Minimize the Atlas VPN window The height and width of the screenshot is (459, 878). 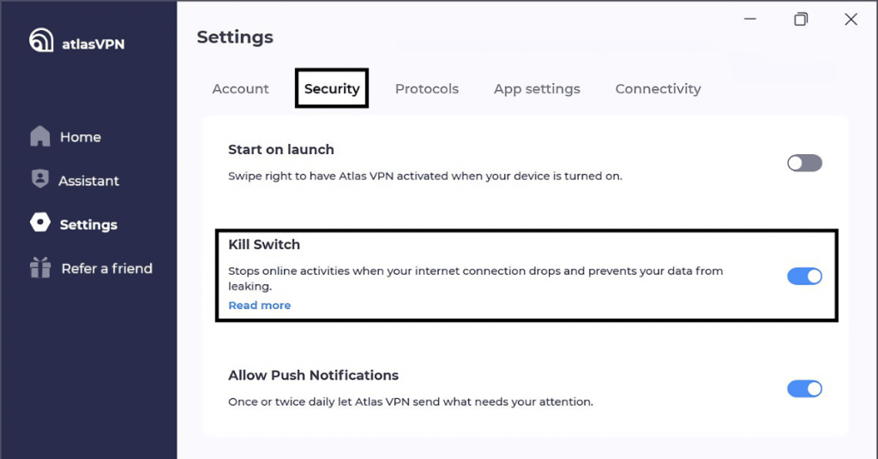pos(750,19)
